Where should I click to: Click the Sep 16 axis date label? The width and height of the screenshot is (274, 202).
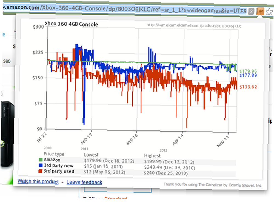[132, 139]
